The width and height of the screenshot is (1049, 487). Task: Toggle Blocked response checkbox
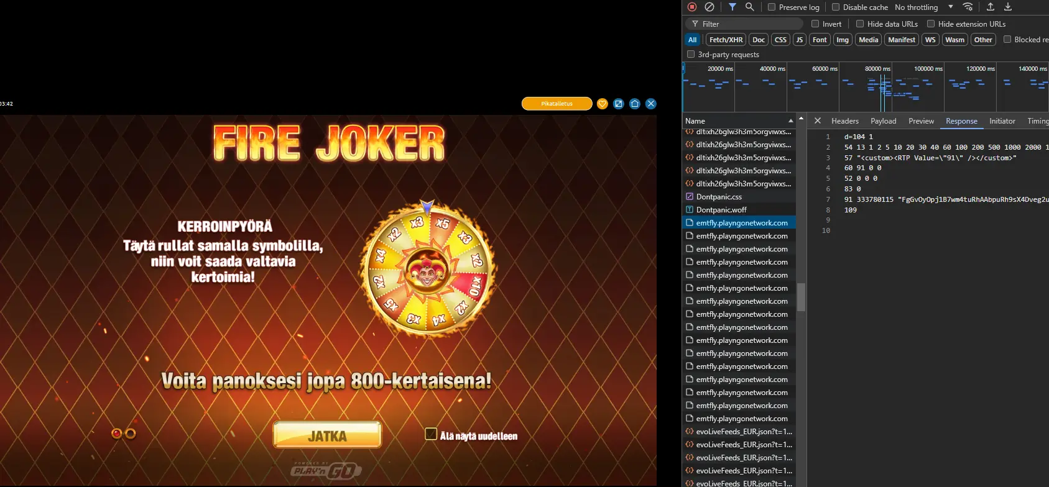(x=1007, y=39)
